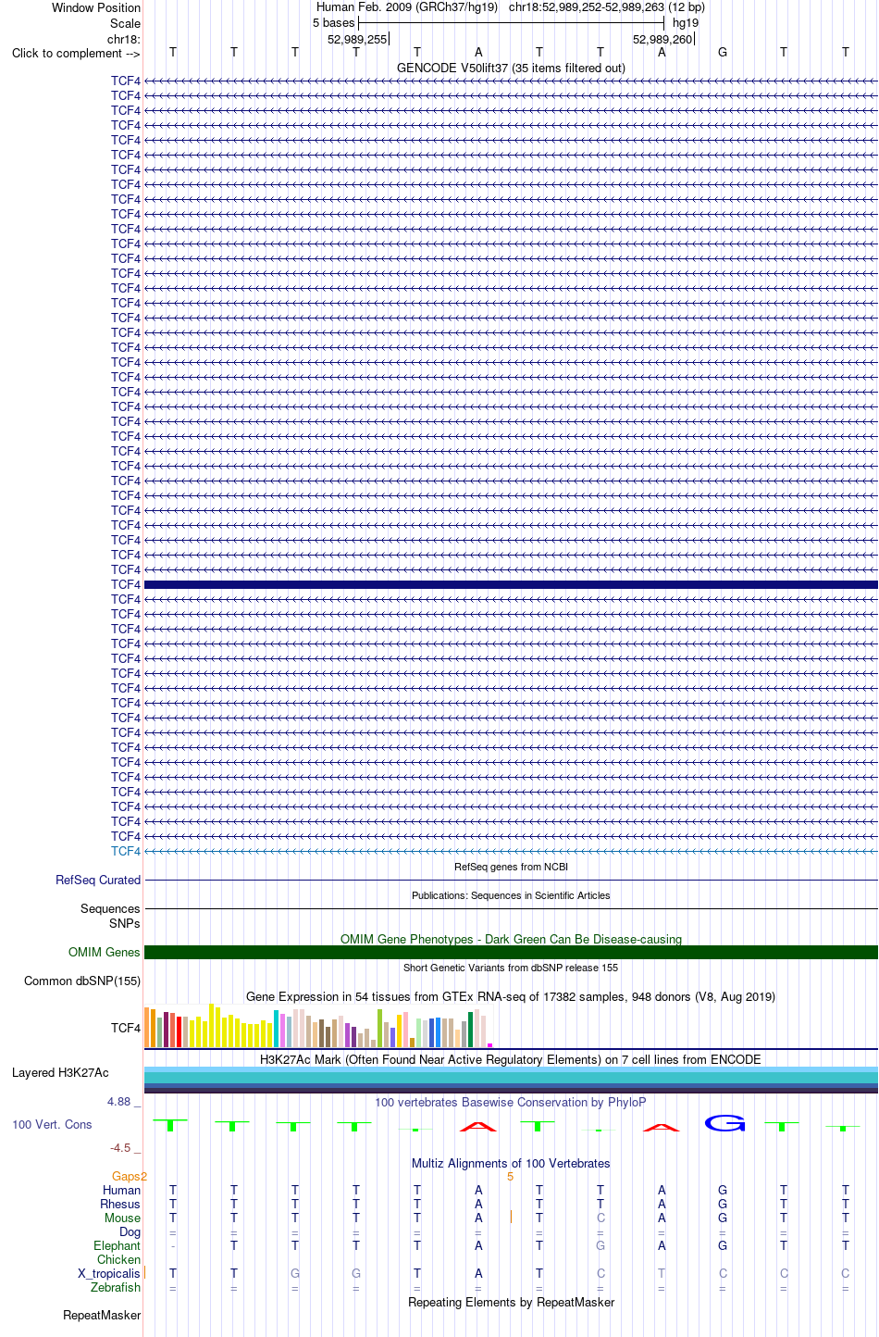Click TCF4 label beside thick exon bar
The width and height of the screenshot is (879, 1337).
click(x=126, y=584)
